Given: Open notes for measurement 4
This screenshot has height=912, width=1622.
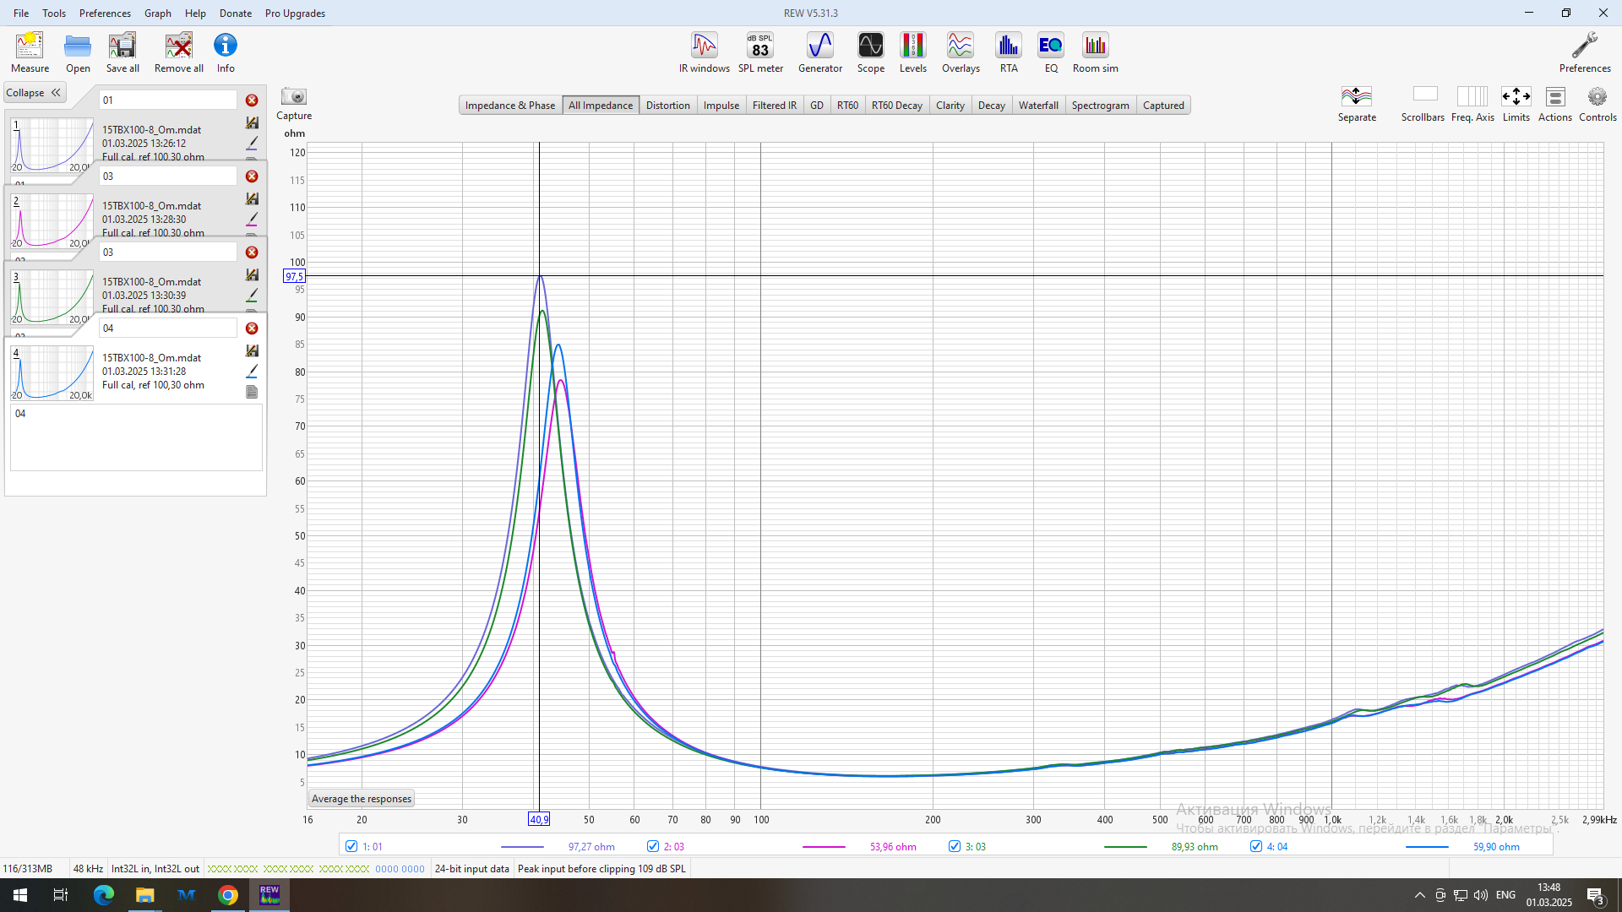Looking at the screenshot, I should 252,392.
